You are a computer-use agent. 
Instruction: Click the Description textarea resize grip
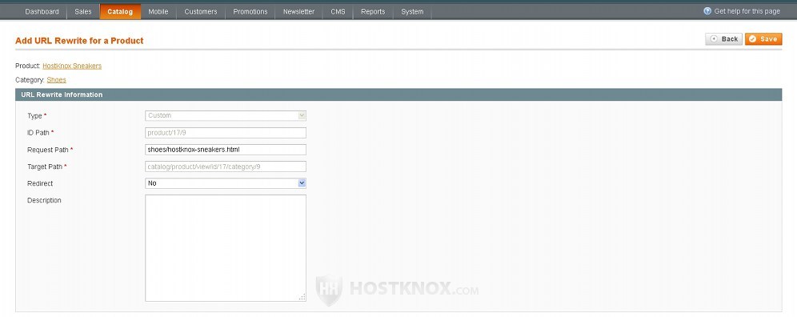click(302, 297)
